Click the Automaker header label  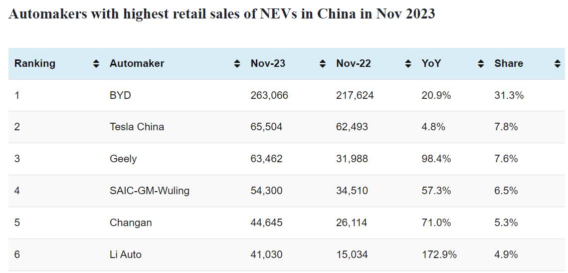(x=137, y=63)
